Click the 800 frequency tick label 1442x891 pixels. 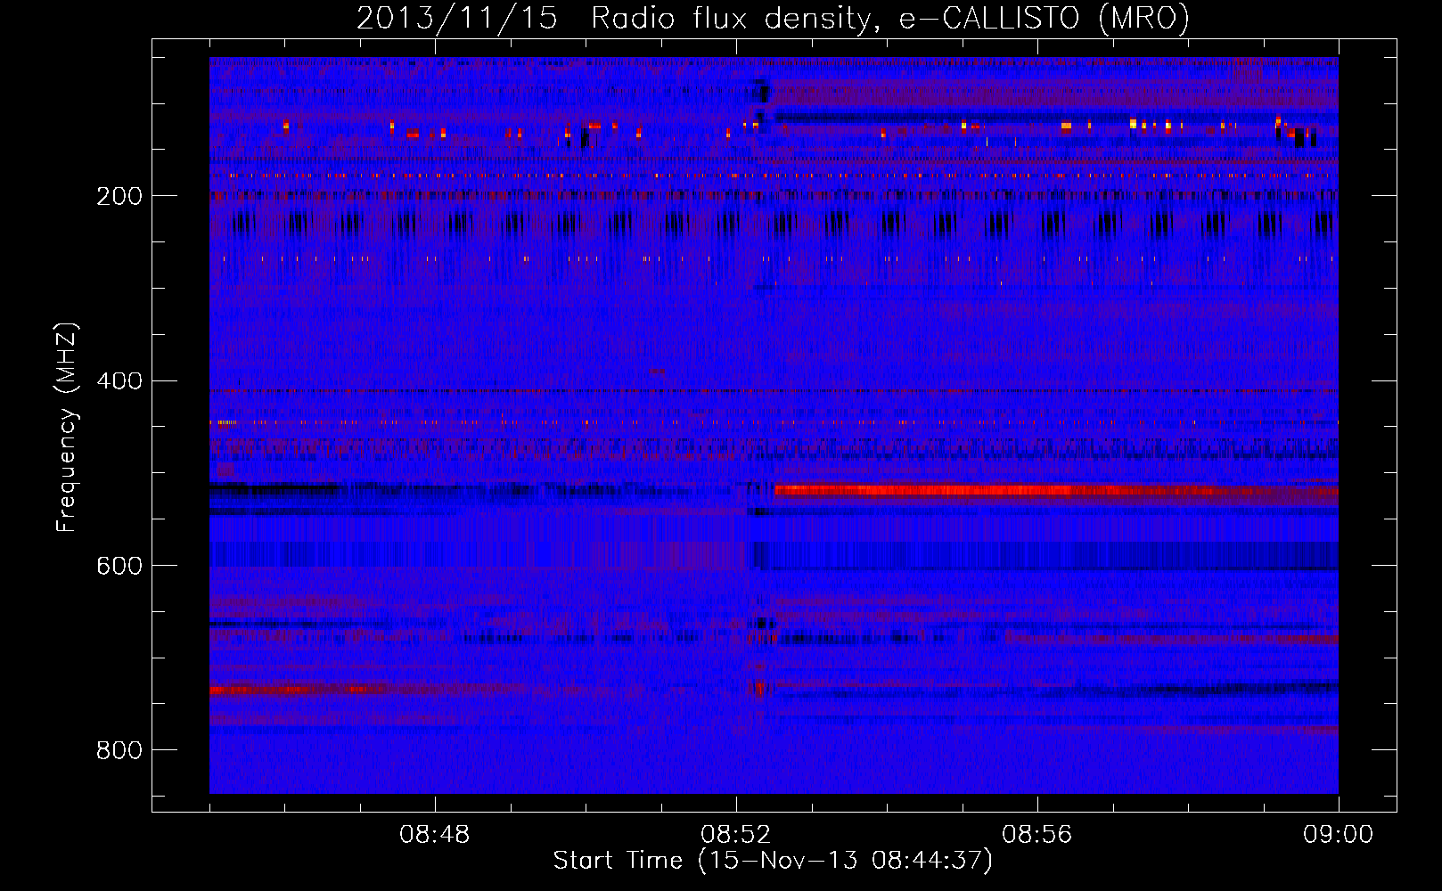click(119, 750)
